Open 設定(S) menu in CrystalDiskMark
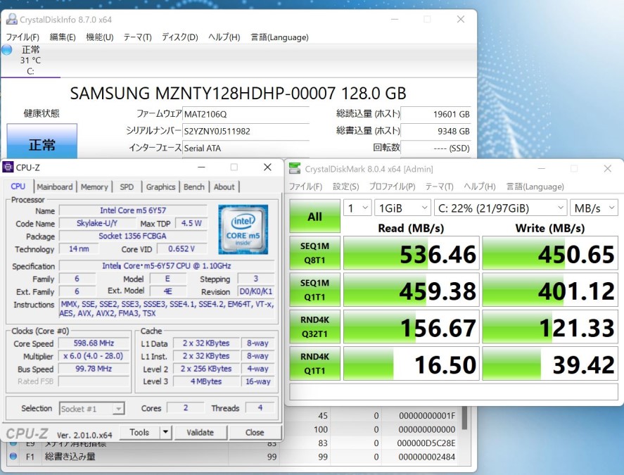The width and height of the screenshot is (624, 475). point(345,186)
